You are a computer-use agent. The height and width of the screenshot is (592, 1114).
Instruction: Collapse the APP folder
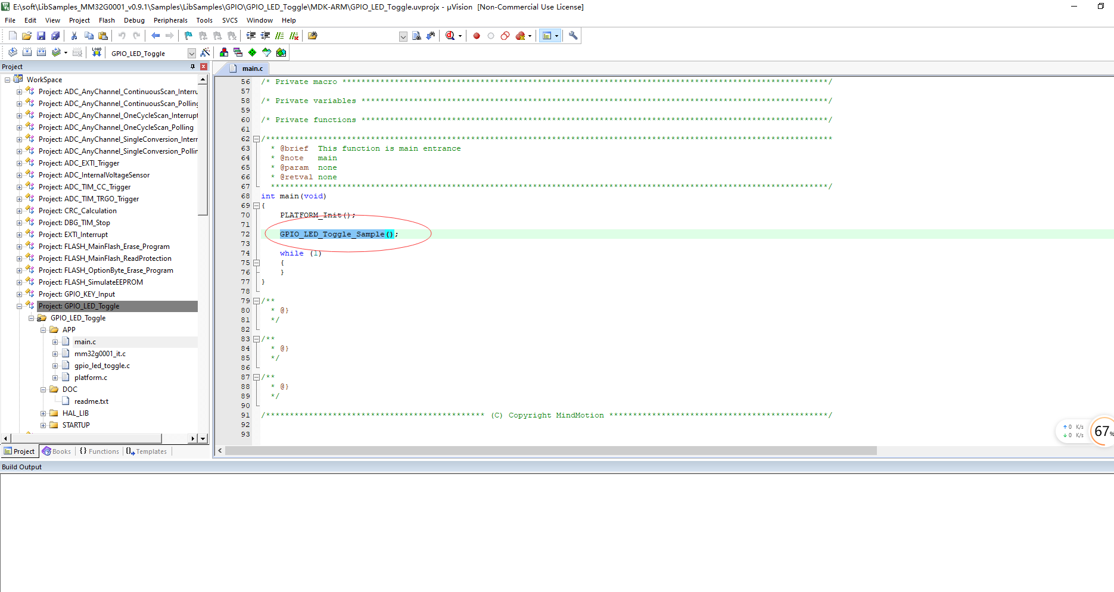pyautogui.click(x=43, y=330)
